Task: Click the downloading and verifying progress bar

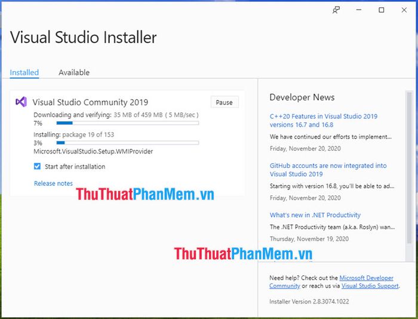Action: pos(128,123)
